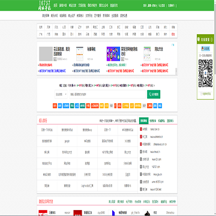This screenshot has height=216, width=216.
Task: Open the pcqjn link in the site grid
Action: [67, 141]
